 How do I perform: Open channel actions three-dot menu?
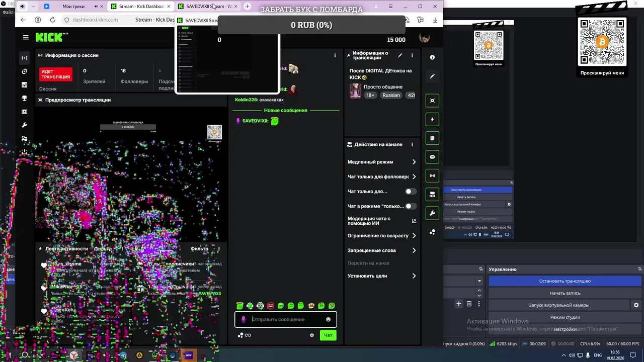click(412, 144)
